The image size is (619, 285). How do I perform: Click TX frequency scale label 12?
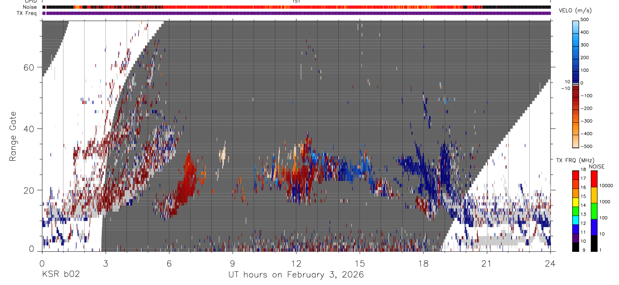(x=584, y=223)
